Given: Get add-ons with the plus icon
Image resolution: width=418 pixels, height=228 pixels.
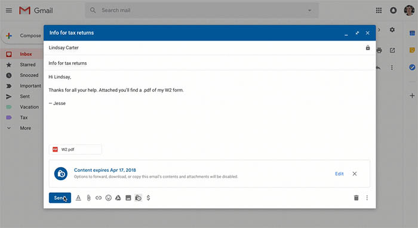Looking at the screenshot, I should pyautogui.click(x=412, y=95).
